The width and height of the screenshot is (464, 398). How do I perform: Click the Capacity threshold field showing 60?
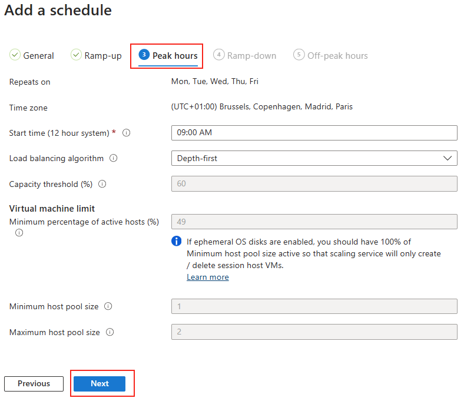314,184
